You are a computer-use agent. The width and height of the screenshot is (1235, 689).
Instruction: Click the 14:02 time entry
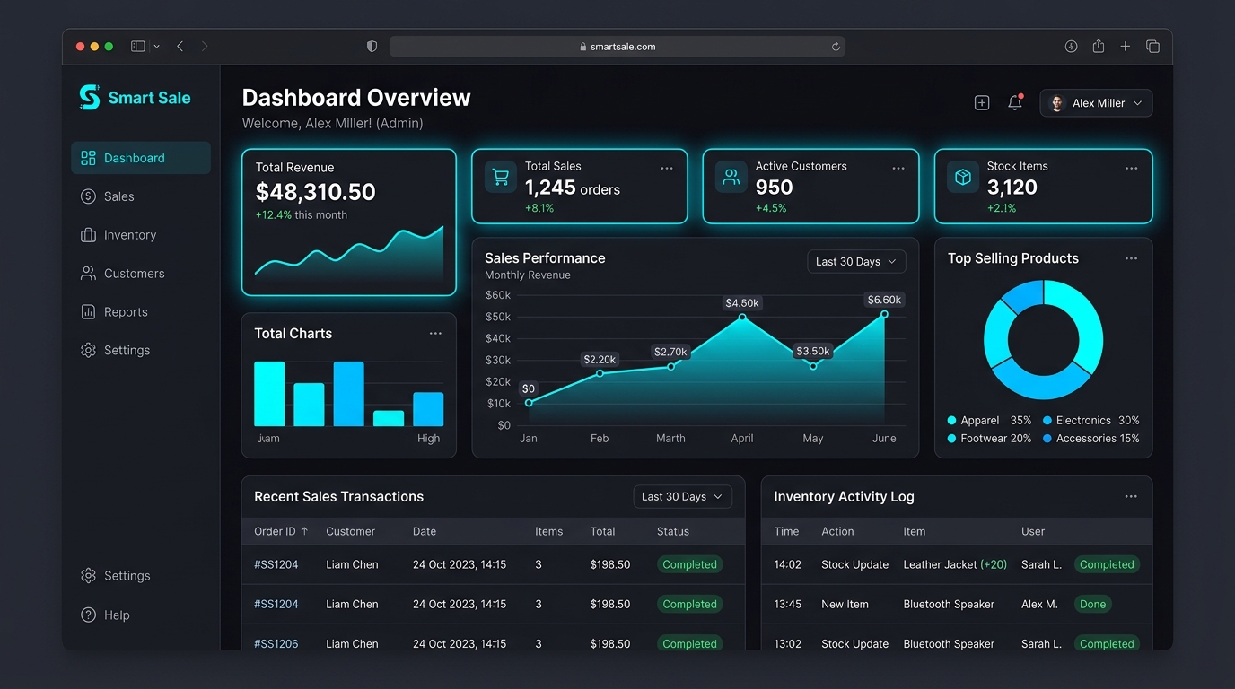pos(787,565)
